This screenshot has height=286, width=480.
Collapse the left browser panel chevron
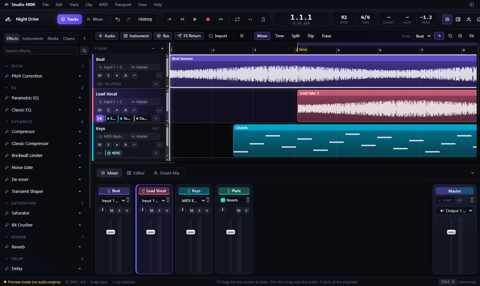85,39
